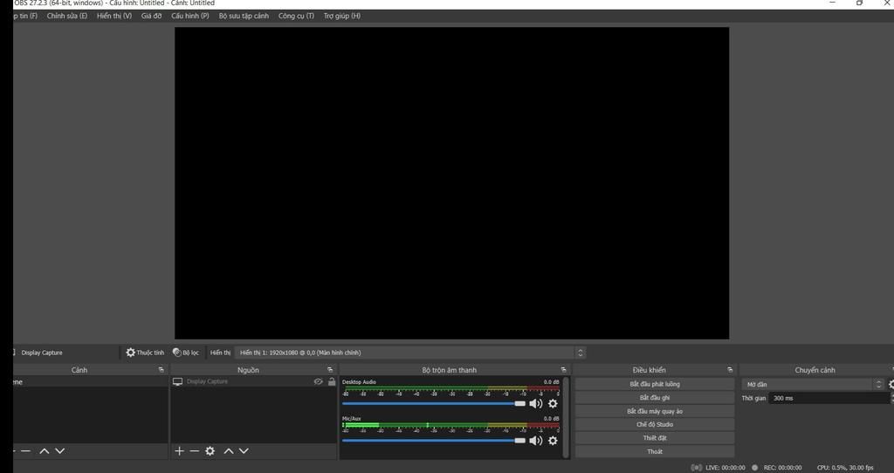Click the REC recording status dot
894x473 pixels.
point(755,467)
